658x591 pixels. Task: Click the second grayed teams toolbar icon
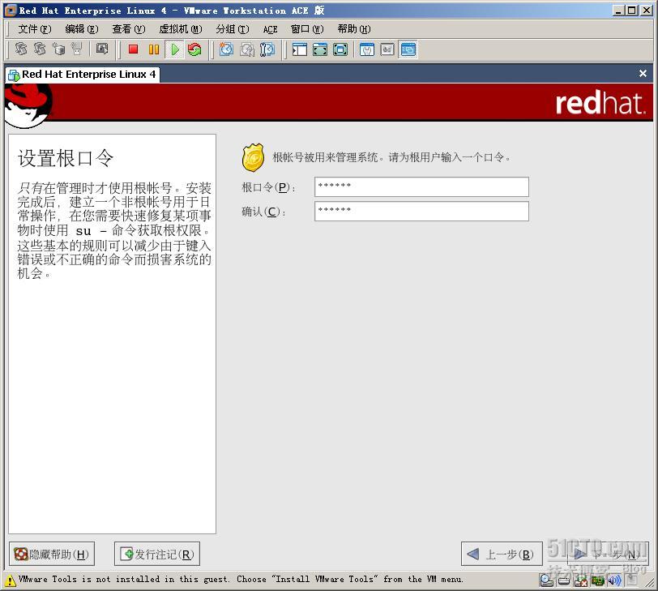[x=40, y=49]
